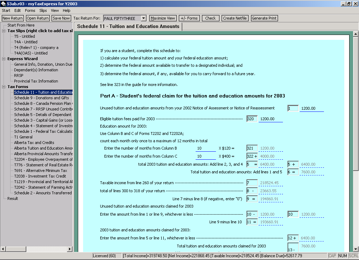Screen dimensions: 359x260
Task: Click the line 1 unused tuition amount field
Action: point(311,109)
